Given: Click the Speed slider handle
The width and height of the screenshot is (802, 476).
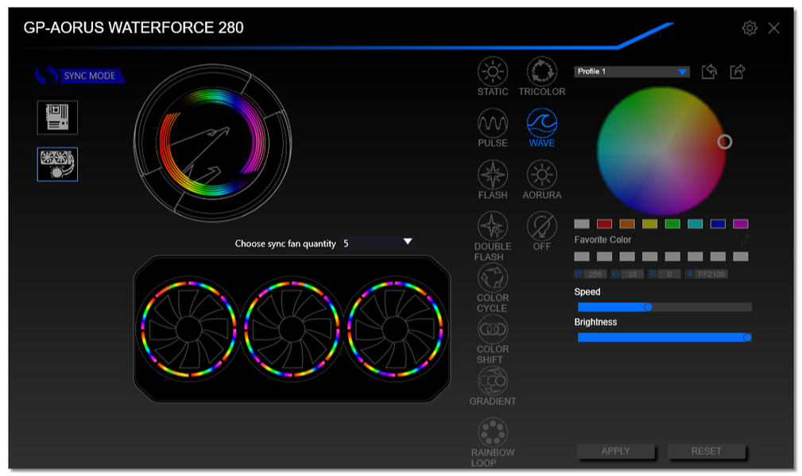Looking at the screenshot, I should tap(648, 307).
